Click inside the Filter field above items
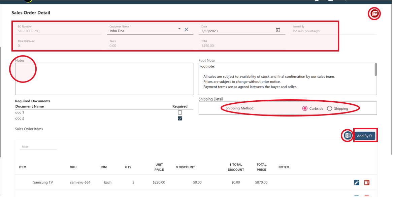Viewport: 394px width, 198px height. tap(38, 146)
